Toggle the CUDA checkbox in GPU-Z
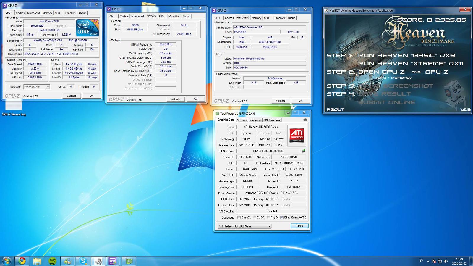Image resolution: width=473 pixels, height=266 pixels. tap(255, 217)
